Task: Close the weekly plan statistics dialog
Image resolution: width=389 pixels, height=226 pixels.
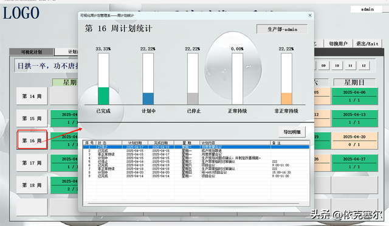Action: click(310, 15)
